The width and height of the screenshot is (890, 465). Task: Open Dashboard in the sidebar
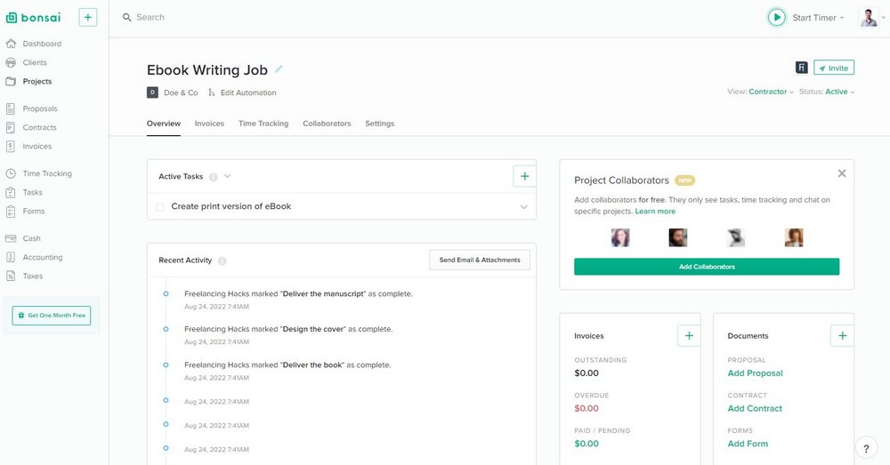click(42, 44)
